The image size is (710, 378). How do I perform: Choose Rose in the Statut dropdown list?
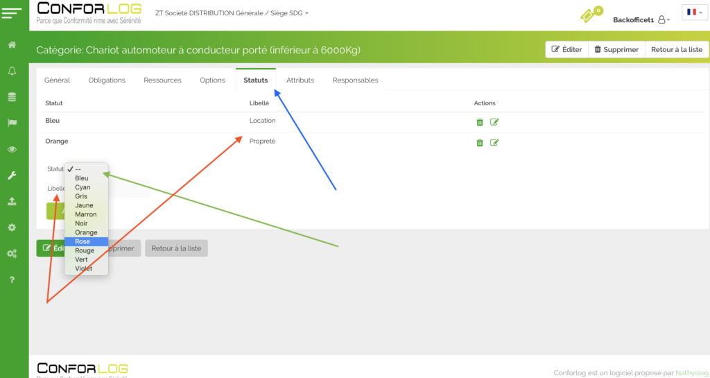[x=83, y=241]
